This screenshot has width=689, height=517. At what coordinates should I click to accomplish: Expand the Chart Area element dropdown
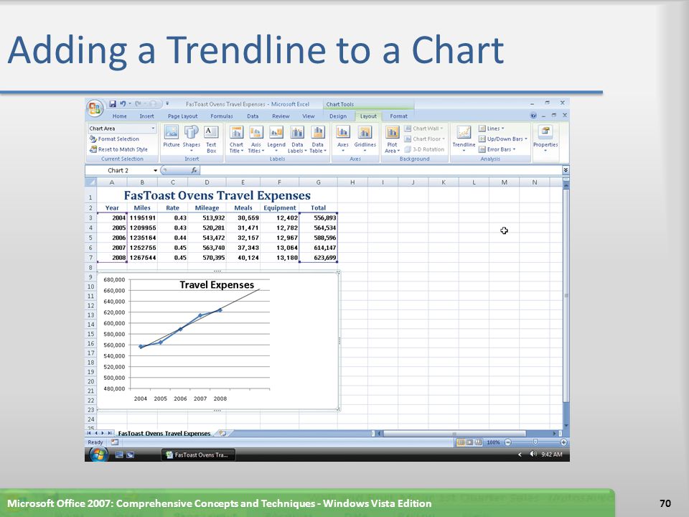(x=153, y=129)
